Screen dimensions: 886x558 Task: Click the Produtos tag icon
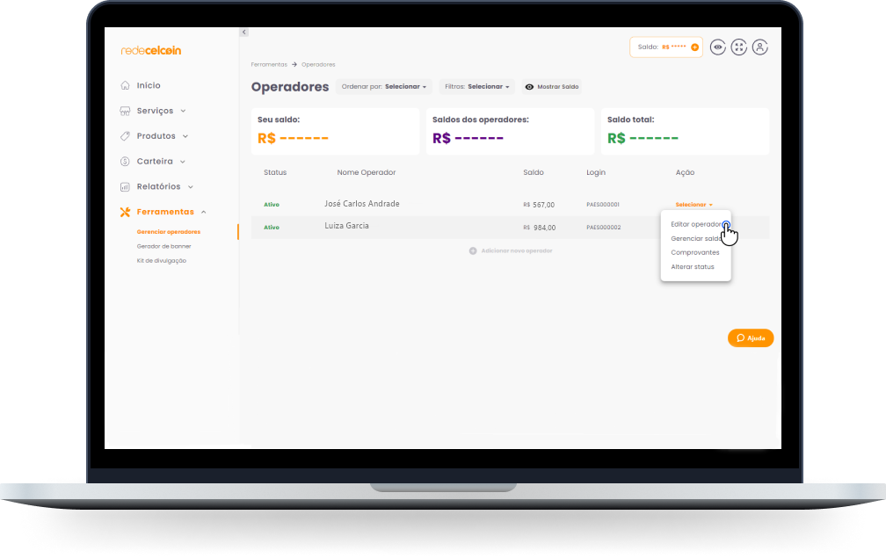125,136
